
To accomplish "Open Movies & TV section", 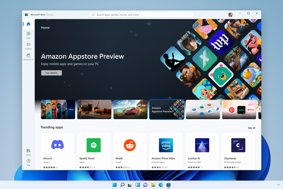I will pos(28,57).
